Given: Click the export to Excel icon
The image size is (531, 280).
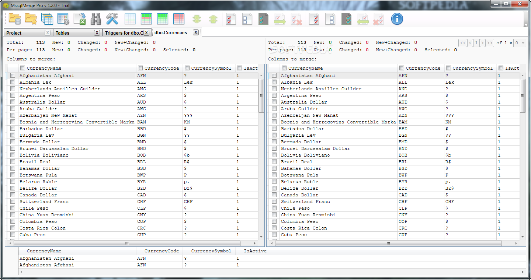Looking at the screenshot, I should (x=80, y=19).
